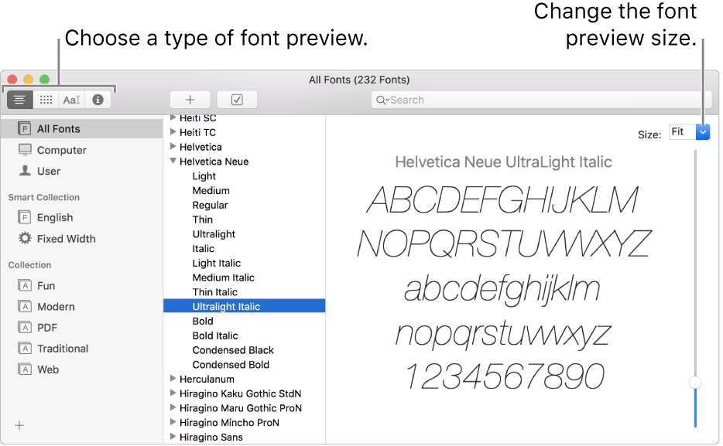The height and width of the screenshot is (446, 723).
Task: Click the green zoom window button
Action: tap(45, 80)
